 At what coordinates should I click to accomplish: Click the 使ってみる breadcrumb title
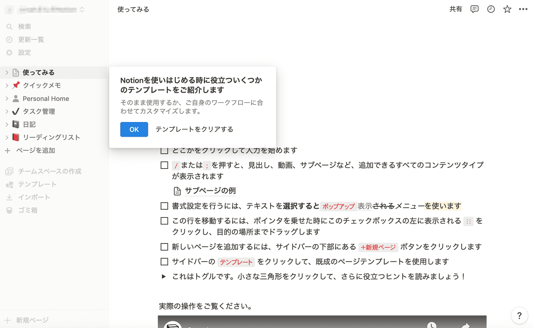[133, 9]
